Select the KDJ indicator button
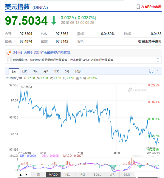The height and width of the screenshot is (178, 164). tap(68, 175)
